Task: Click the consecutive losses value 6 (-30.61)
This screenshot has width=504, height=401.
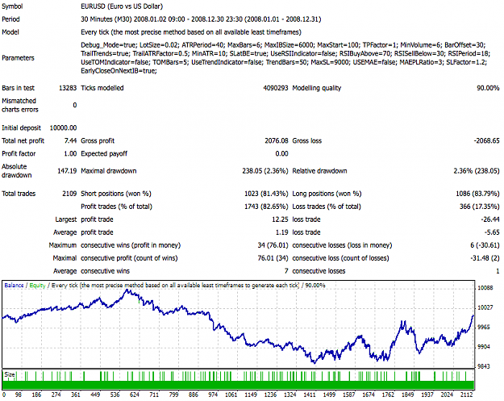Action: click(485, 245)
